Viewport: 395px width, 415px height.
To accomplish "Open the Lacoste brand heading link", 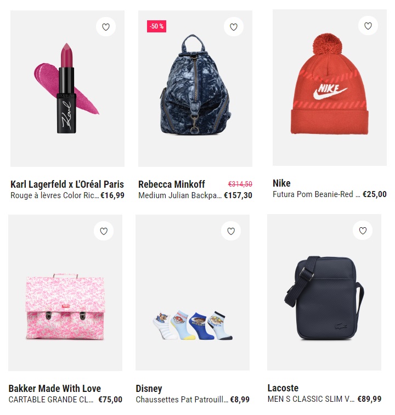I will pyautogui.click(x=283, y=388).
